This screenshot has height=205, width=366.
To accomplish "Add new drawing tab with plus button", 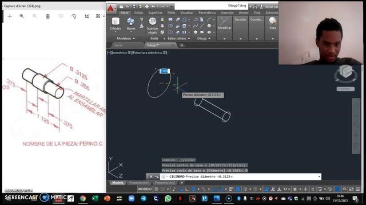I will 182,46.
